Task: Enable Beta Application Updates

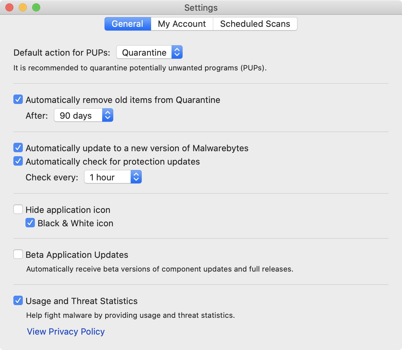Action: pyautogui.click(x=18, y=254)
